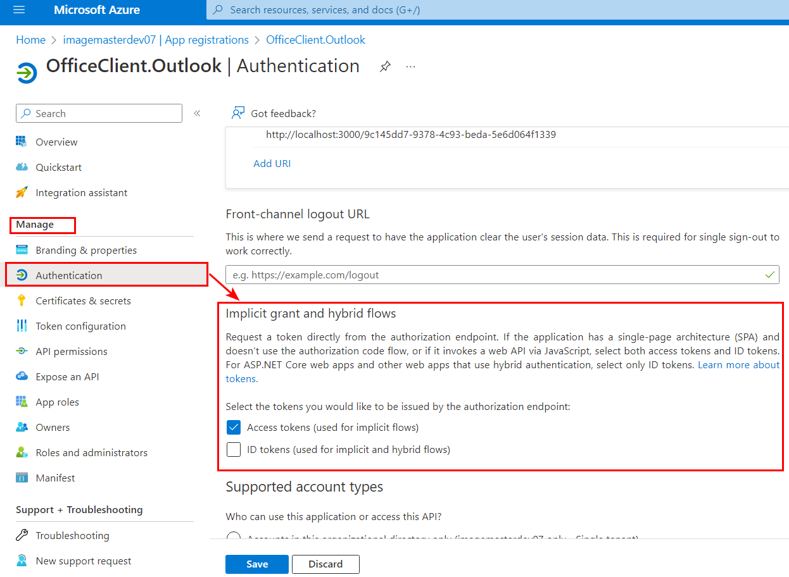This screenshot has height=577, width=789.
Task: Click the Overview grid icon in sidebar
Action: 22,142
